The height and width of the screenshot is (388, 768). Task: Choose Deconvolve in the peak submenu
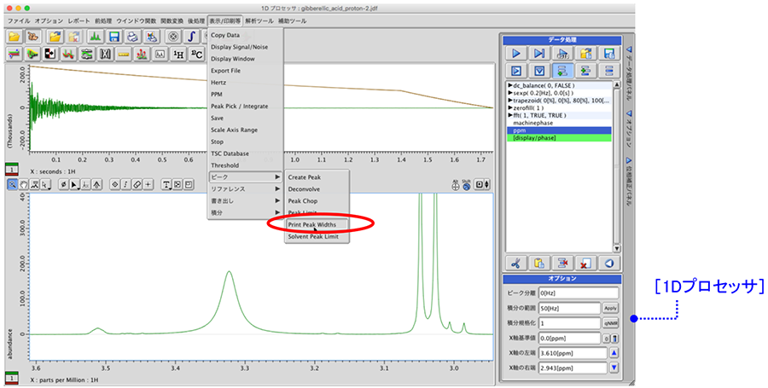pyautogui.click(x=317, y=188)
